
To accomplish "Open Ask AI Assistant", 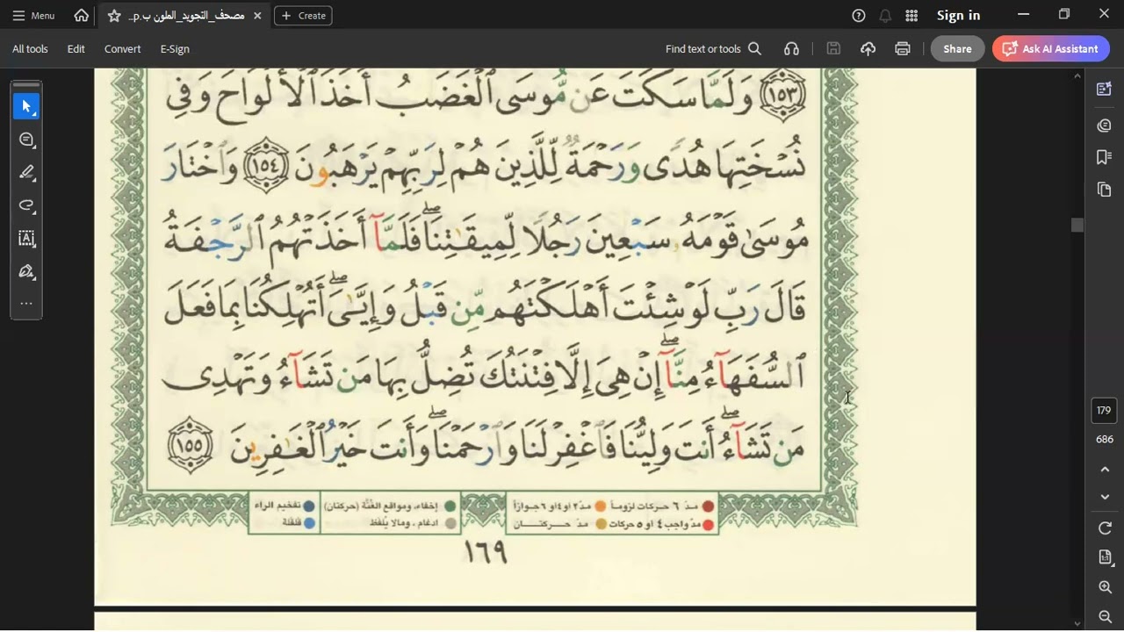I will click(1050, 49).
